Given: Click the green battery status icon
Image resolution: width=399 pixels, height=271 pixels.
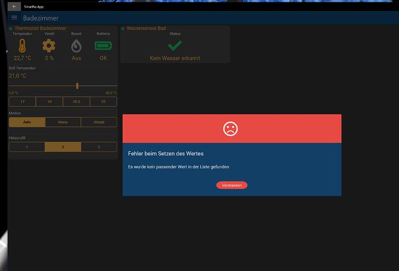Looking at the screenshot, I should (x=103, y=46).
